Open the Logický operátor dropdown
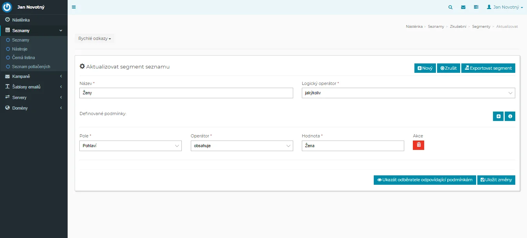The width and height of the screenshot is (527, 238). (408, 93)
